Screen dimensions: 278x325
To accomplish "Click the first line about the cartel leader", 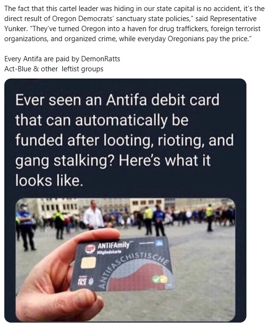I will [x=134, y=9].
